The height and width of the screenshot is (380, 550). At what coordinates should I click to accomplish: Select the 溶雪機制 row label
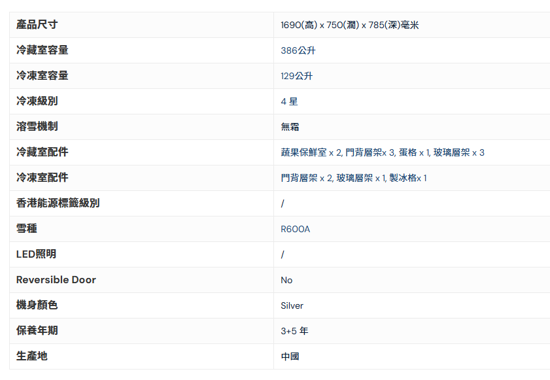[37, 127]
